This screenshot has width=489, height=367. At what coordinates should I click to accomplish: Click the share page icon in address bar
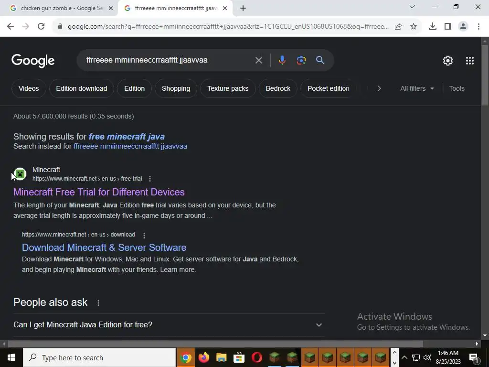pos(398,27)
